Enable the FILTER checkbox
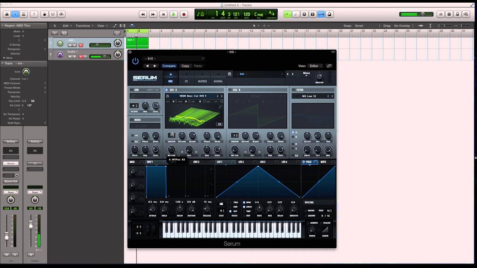Viewport: 477px width, 268px height. 294,90
